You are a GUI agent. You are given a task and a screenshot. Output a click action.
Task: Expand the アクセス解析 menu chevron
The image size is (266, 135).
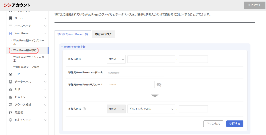(45, 105)
